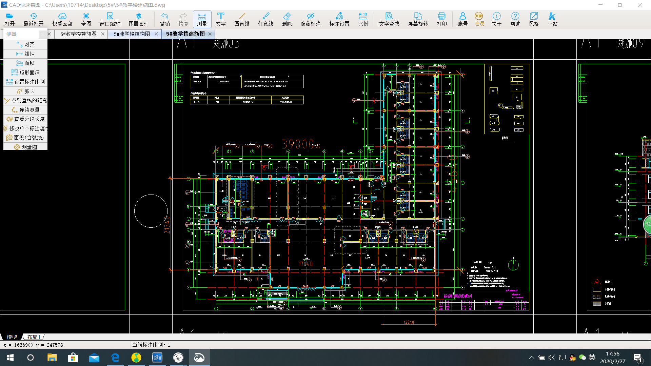Open the 账号 account menu
The height and width of the screenshot is (366, 651).
(x=462, y=19)
